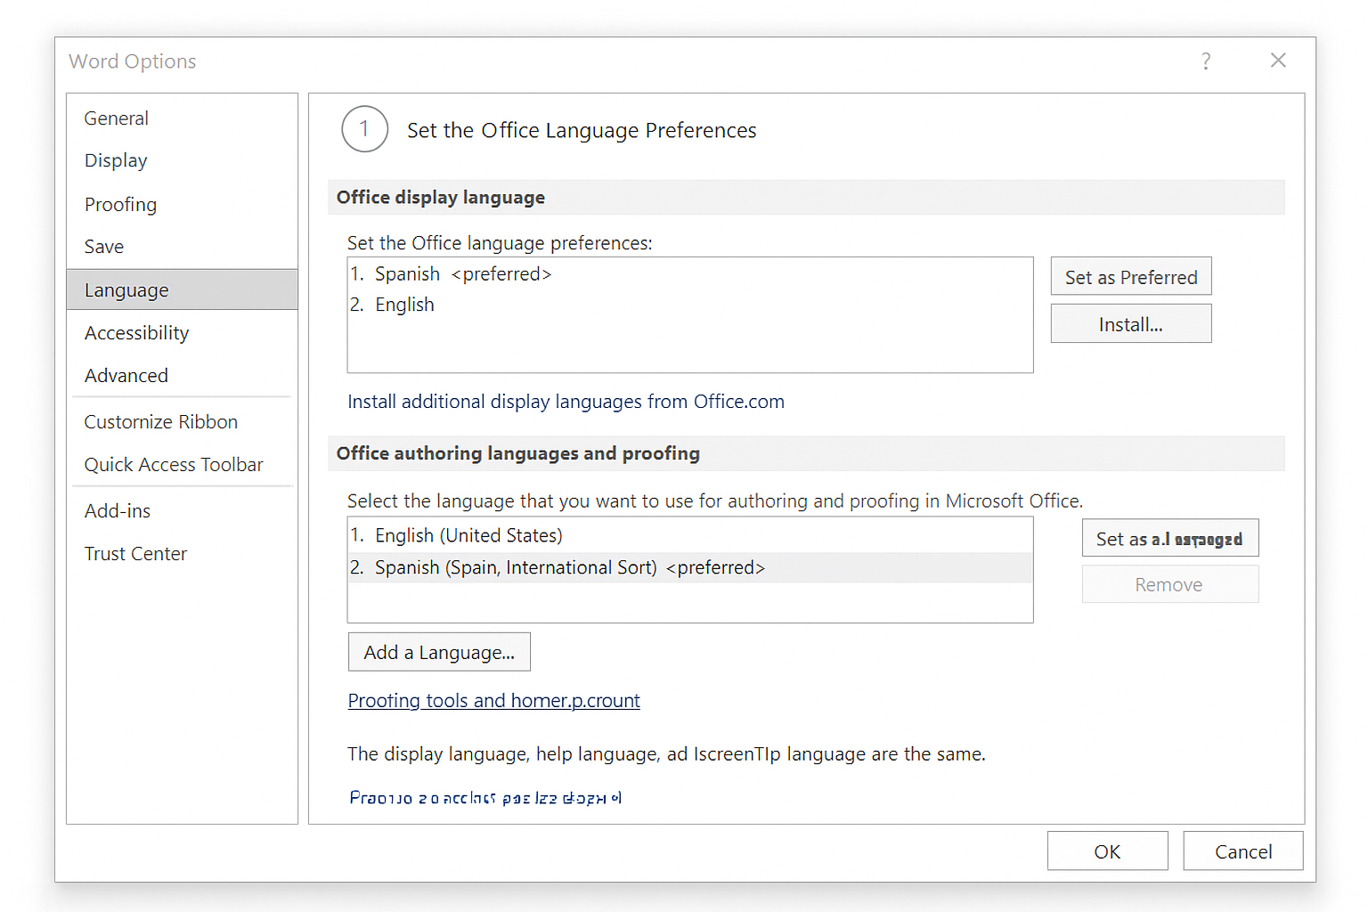Select Quick Access Toolbar category

click(174, 465)
